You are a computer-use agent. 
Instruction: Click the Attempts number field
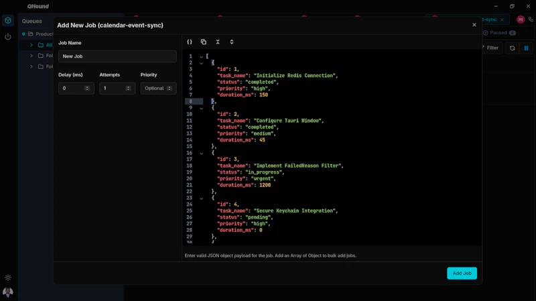pos(117,88)
